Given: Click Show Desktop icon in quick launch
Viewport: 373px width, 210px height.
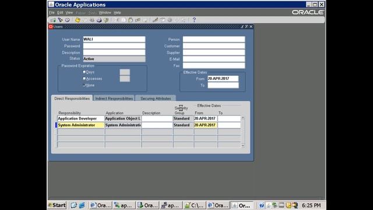Looking at the screenshot, I should click(74, 205).
